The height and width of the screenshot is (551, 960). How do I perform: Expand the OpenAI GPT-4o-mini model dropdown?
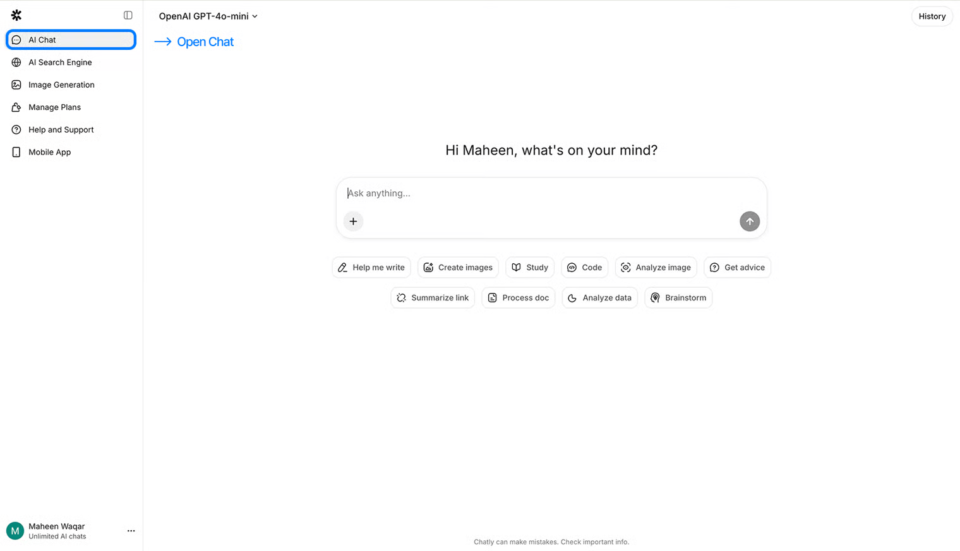(208, 16)
